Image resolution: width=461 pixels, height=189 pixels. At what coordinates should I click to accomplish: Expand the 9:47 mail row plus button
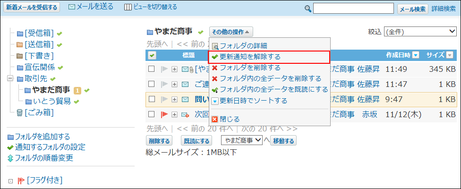(175, 100)
